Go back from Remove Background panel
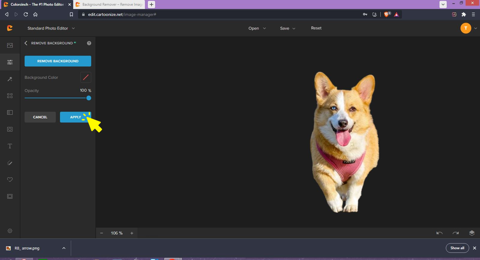 [x=26, y=43]
